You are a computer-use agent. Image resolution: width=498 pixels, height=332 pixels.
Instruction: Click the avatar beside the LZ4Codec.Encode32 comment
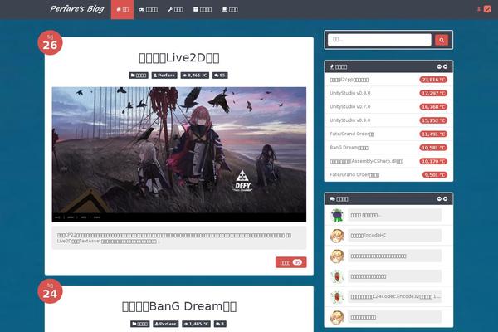click(337, 297)
